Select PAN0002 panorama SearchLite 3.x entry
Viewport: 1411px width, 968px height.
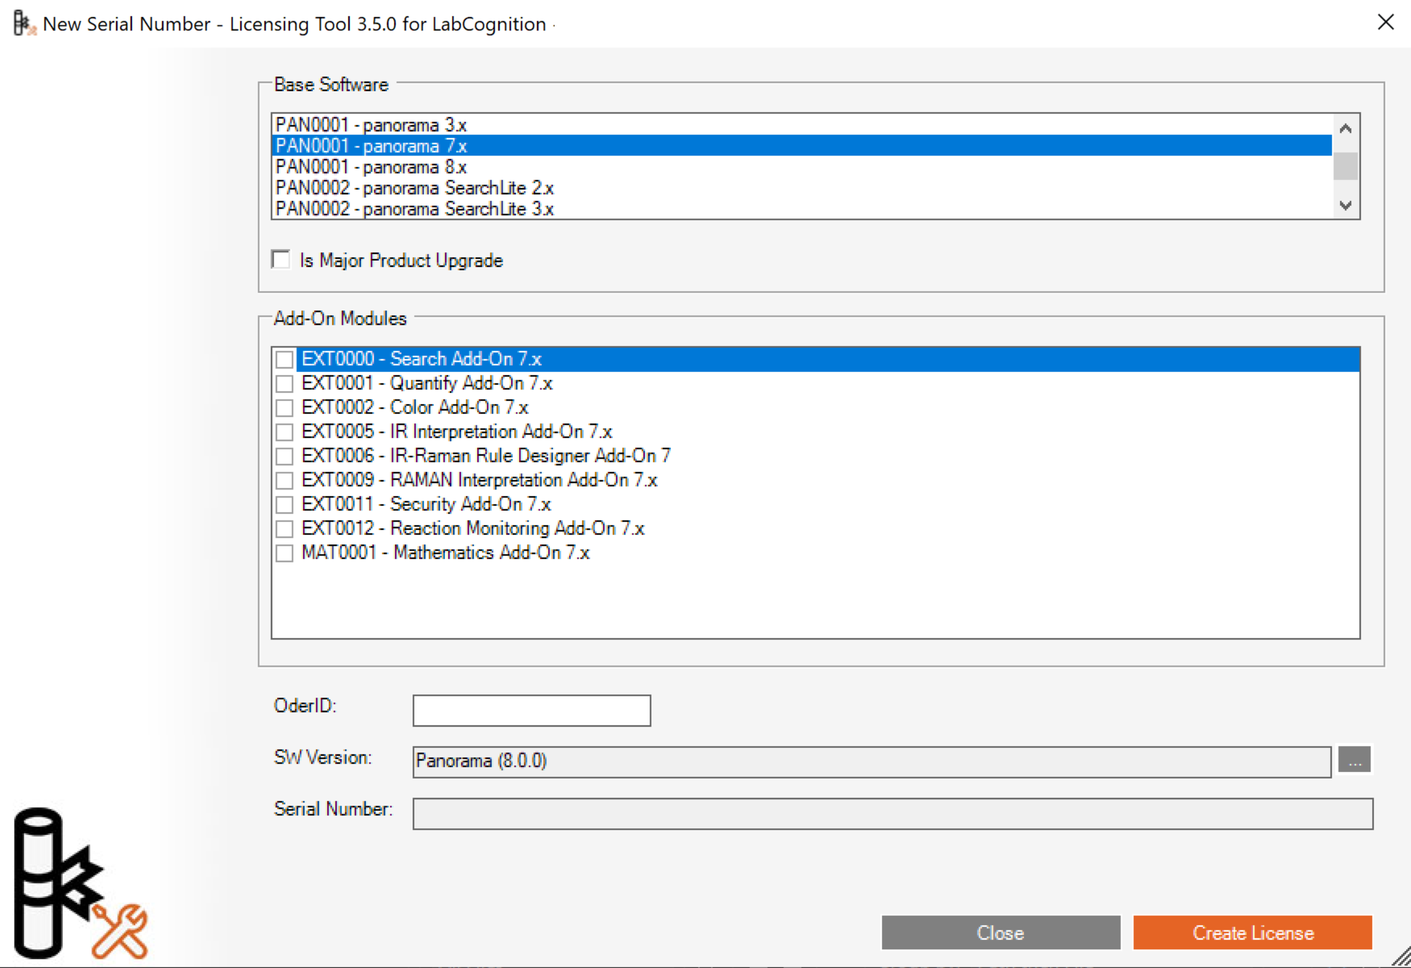[x=414, y=209]
